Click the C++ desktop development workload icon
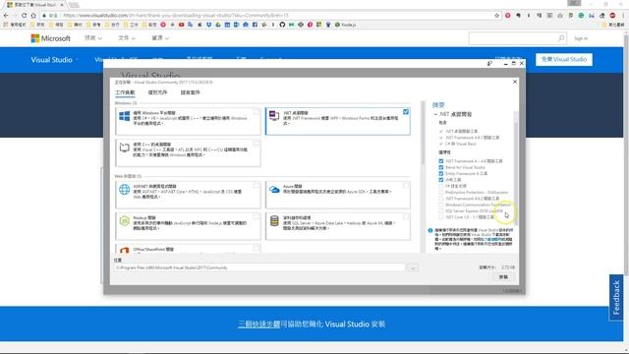The height and width of the screenshot is (354, 629). click(x=125, y=147)
